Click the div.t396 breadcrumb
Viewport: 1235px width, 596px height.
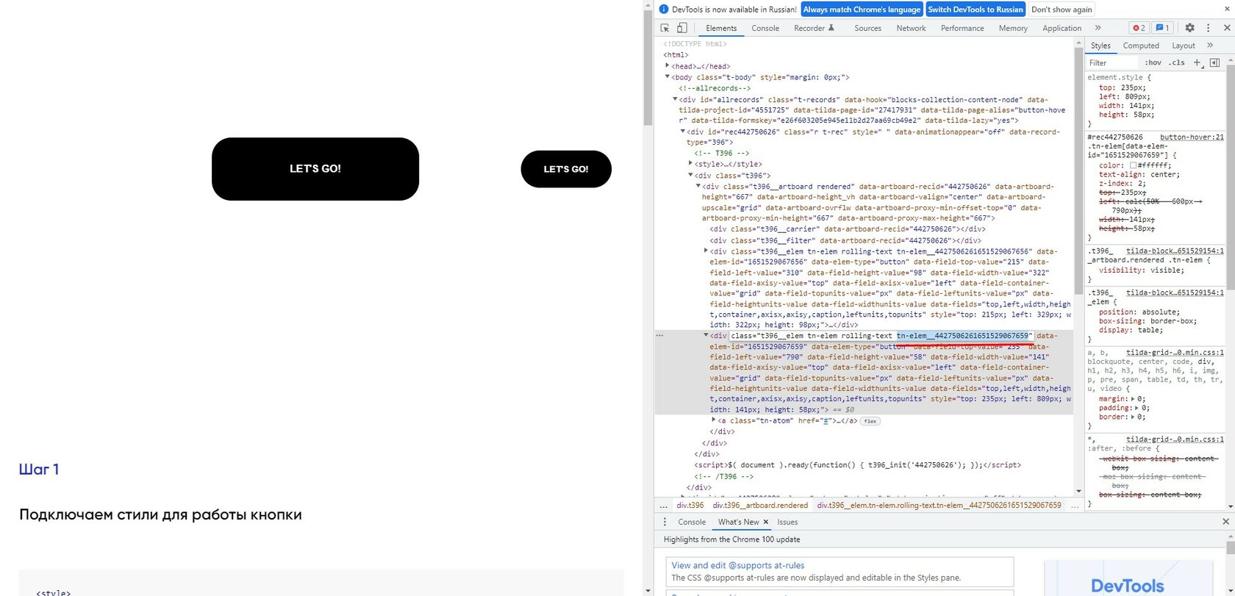(690, 506)
